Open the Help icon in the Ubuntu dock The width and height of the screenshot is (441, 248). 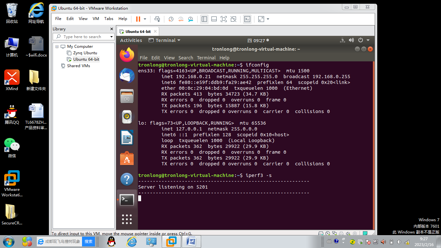point(127,179)
